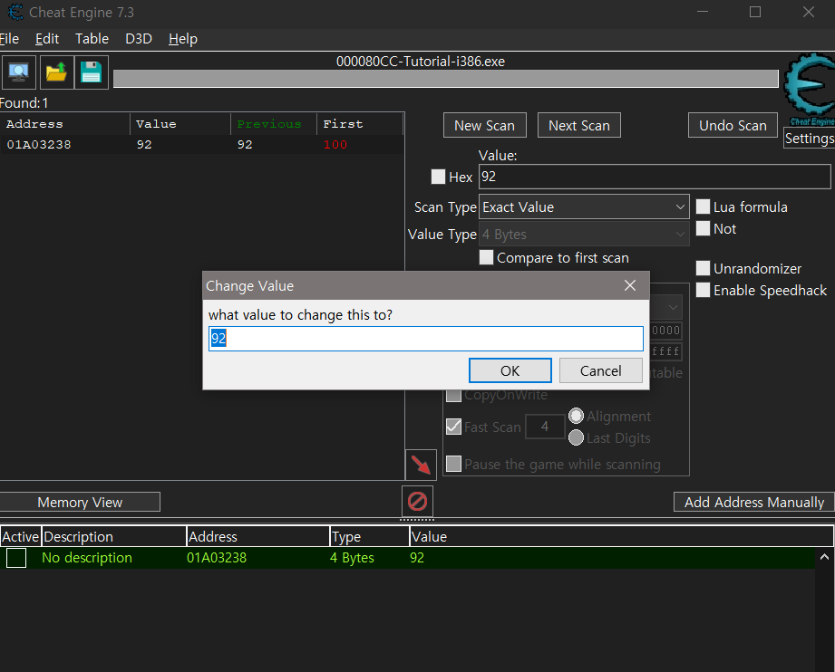Open the Value Type dropdown
The height and width of the screenshot is (672, 835).
pos(584,234)
